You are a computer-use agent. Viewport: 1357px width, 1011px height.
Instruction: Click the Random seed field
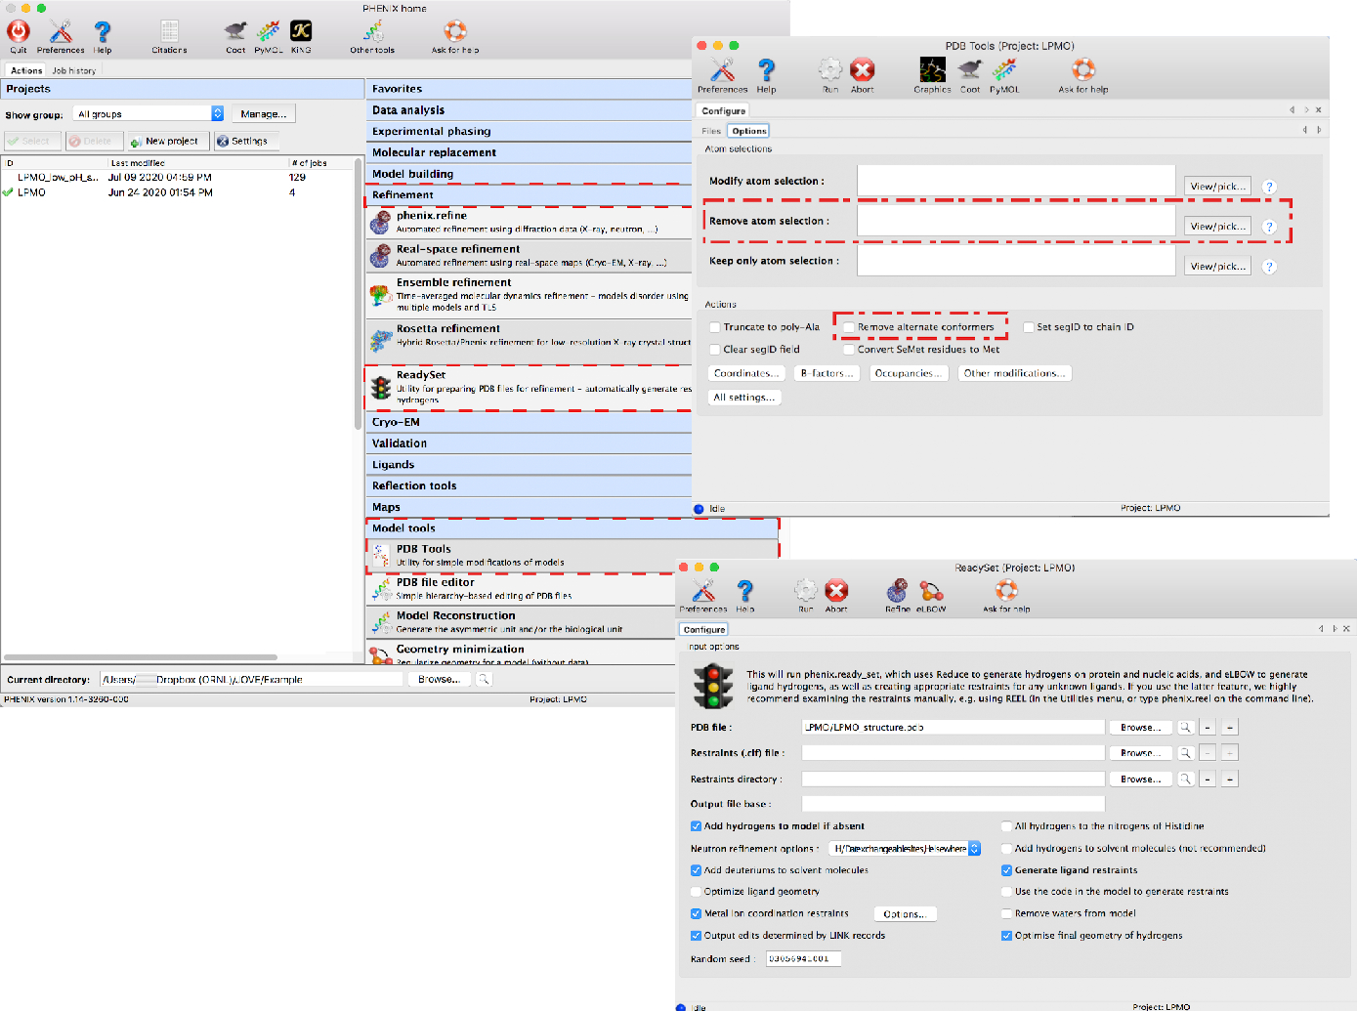pyautogui.click(x=803, y=958)
